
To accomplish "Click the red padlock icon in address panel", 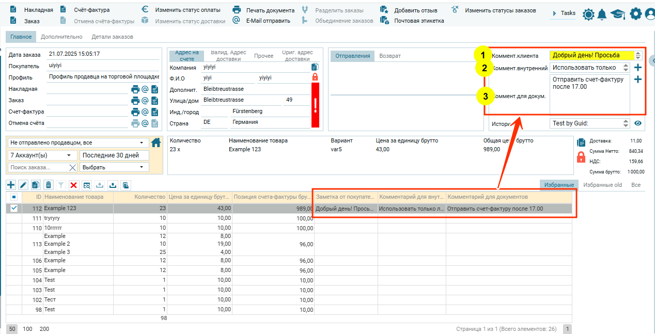I will click(315, 77).
